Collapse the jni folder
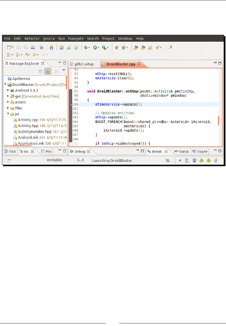The width and height of the screenshot is (226, 326). [x=8, y=114]
